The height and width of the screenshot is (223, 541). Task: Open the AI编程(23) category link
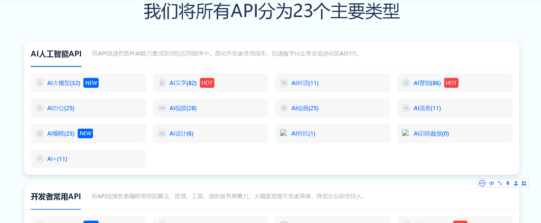pyautogui.click(x=61, y=133)
